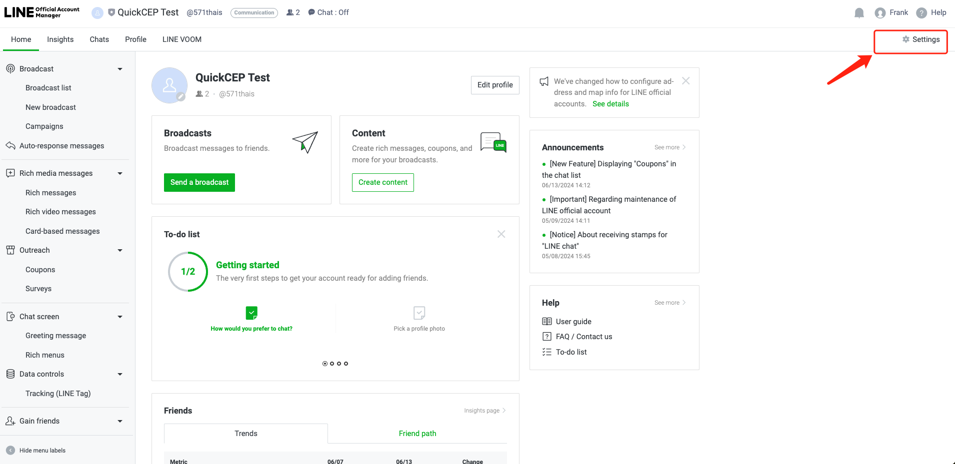
Task: Click the Settings gear icon
Action: 905,39
